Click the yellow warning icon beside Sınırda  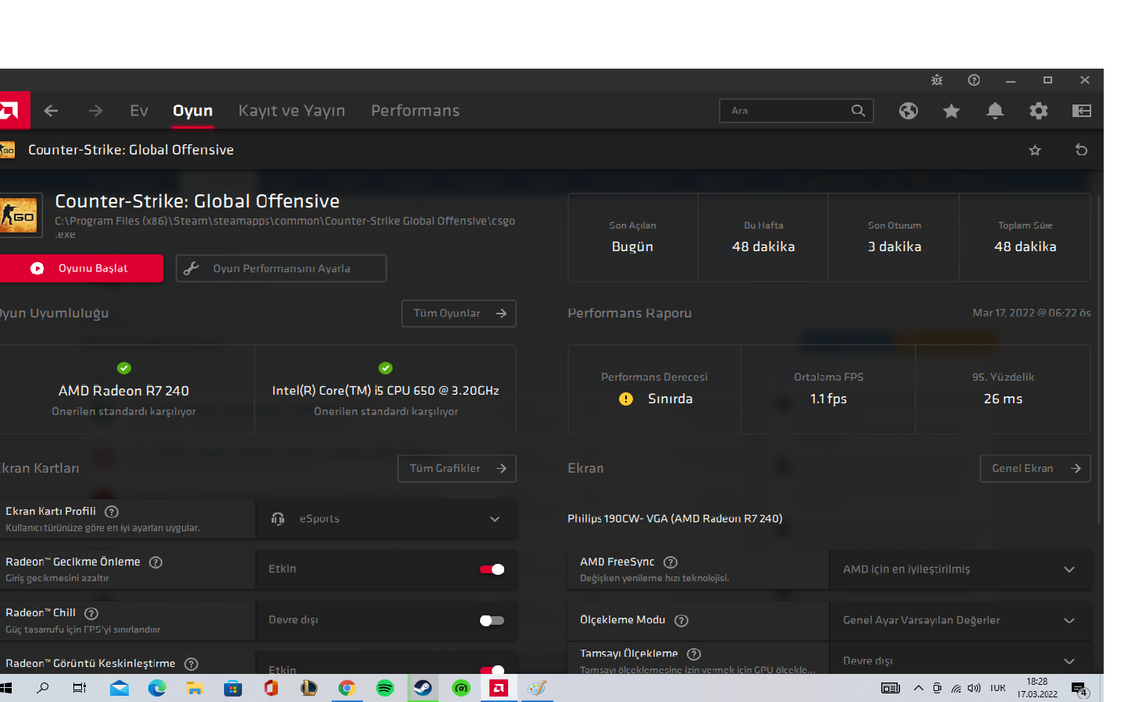click(x=626, y=399)
